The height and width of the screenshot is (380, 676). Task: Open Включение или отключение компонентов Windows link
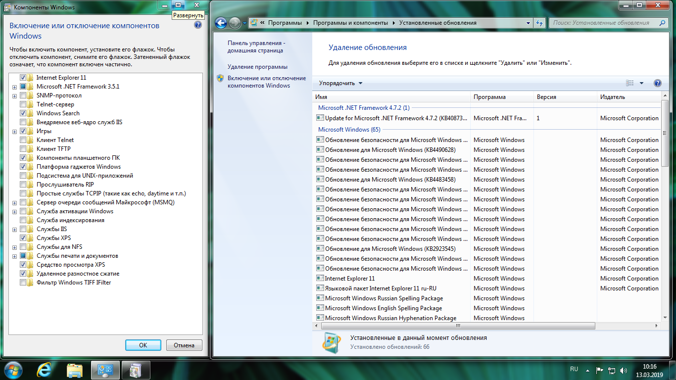click(x=267, y=82)
